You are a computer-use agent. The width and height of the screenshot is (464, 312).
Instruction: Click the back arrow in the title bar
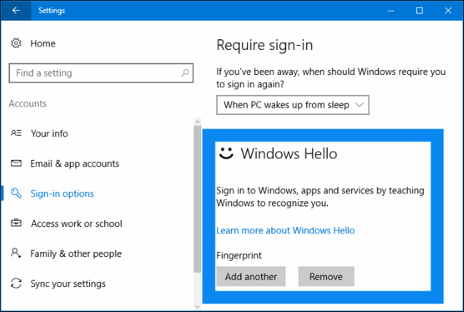click(16, 11)
